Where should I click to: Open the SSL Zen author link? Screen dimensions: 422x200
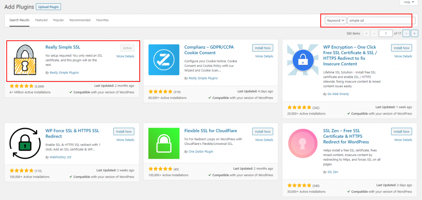(x=333, y=172)
